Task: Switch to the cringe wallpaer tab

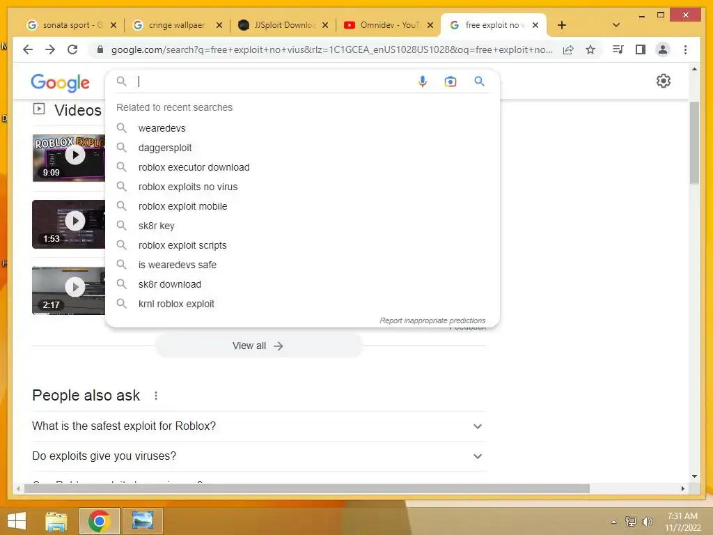Action: (176, 25)
